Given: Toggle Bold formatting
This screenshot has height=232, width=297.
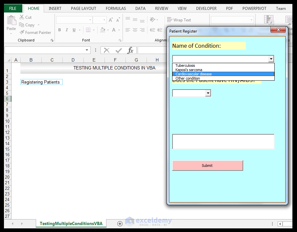Looking at the screenshot, I should pos(59,30).
